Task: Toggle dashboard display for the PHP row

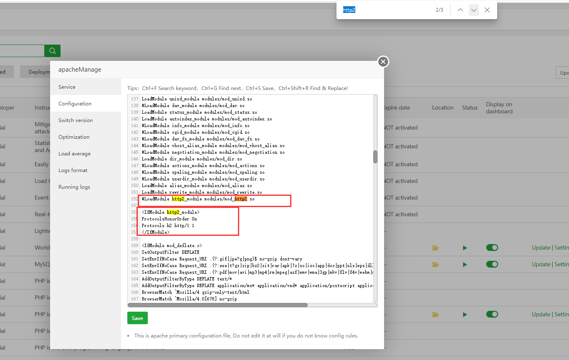Action: [x=492, y=314]
